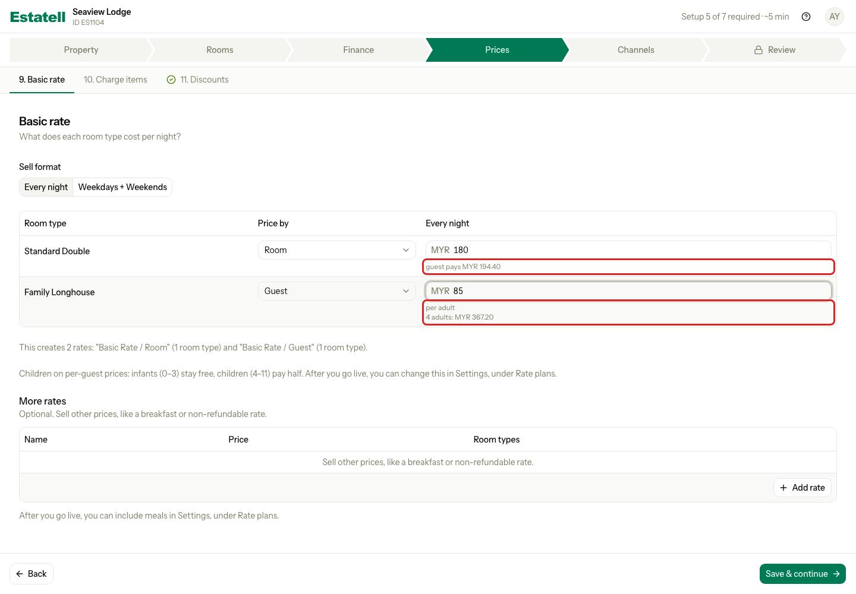
Task: Open the 9. Basic rate sub-tab
Action: (x=42, y=80)
